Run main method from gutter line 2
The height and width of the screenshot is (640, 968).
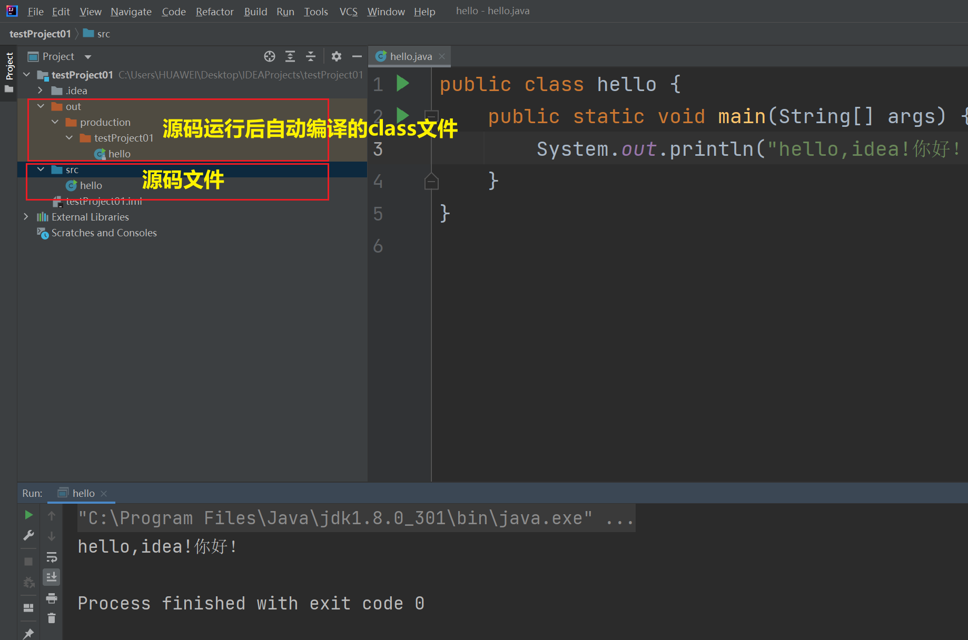click(403, 114)
